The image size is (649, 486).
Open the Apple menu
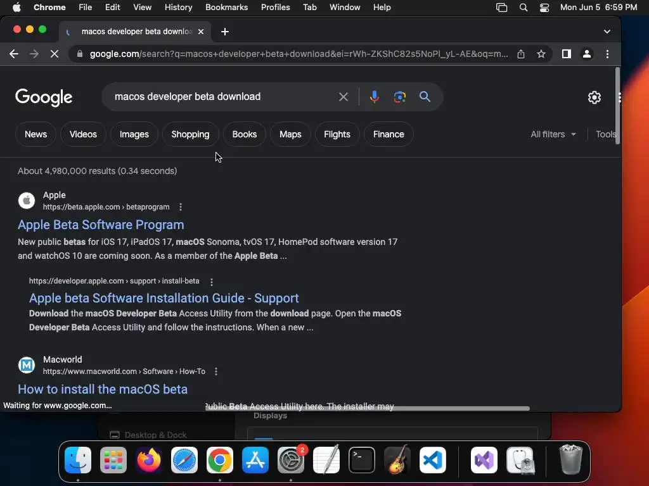(x=16, y=7)
